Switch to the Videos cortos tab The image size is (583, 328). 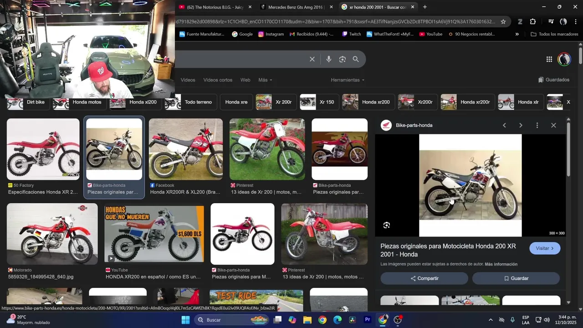pyautogui.click(x=218, y=80)
